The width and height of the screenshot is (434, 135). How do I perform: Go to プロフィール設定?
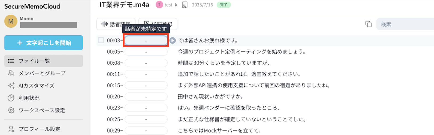[x=39, y=129]
